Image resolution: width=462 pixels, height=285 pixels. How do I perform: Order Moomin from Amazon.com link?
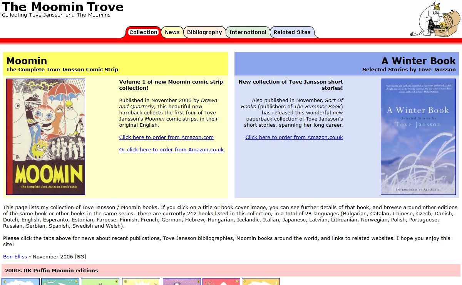coord(166,137)
